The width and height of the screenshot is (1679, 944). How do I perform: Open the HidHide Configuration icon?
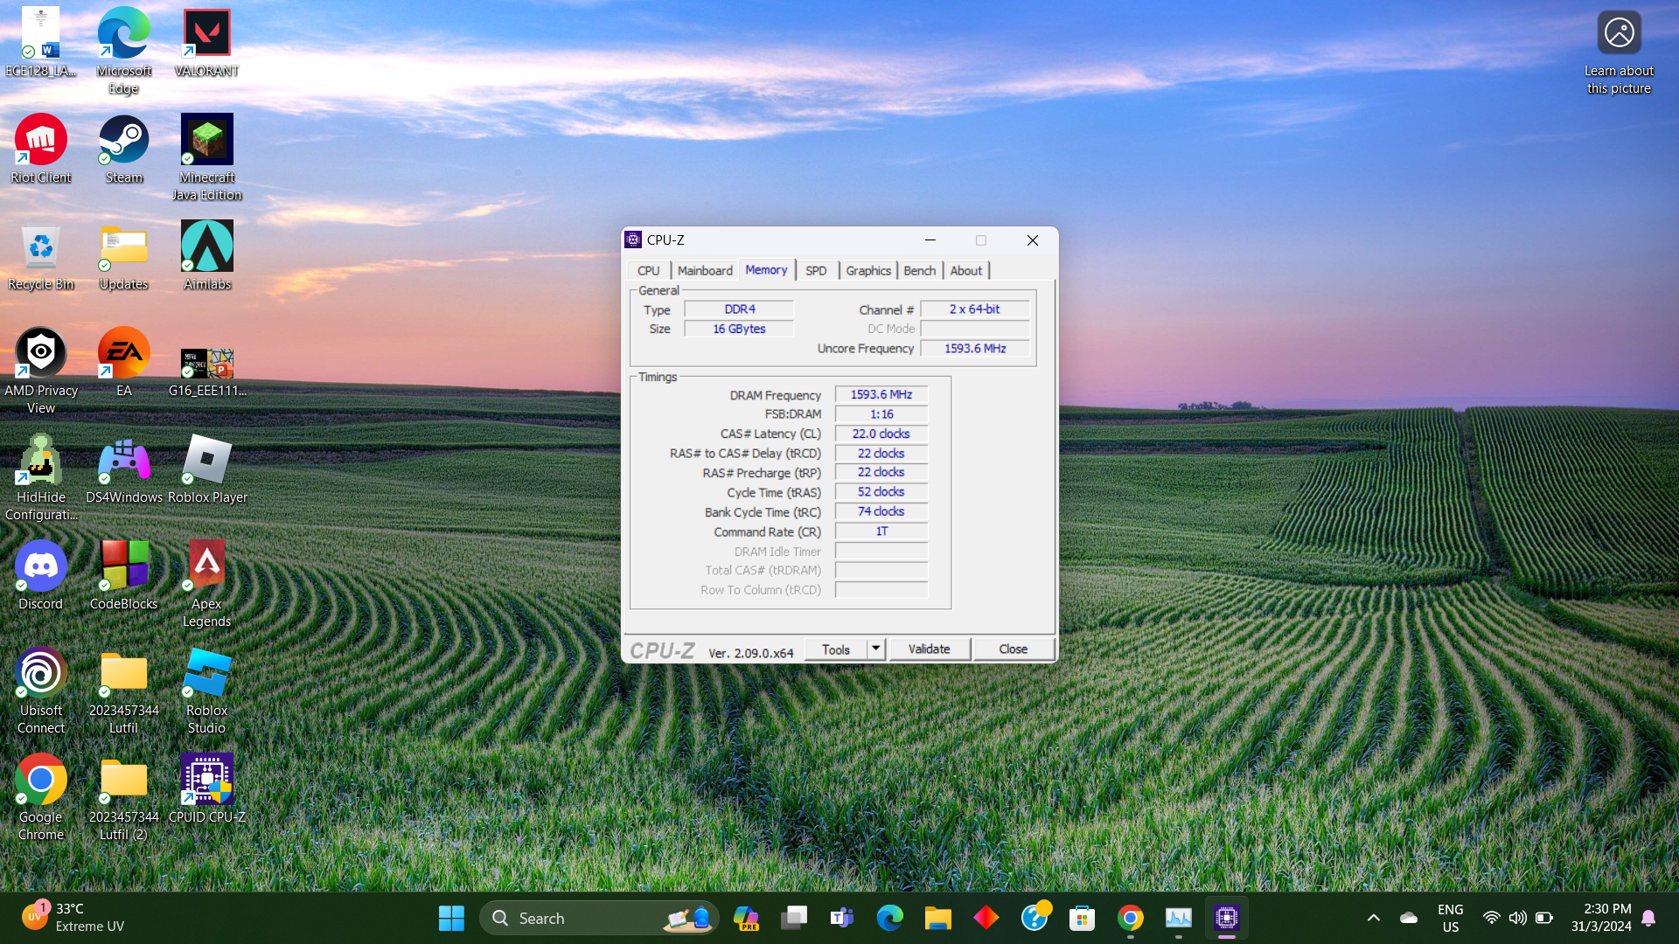pos(41,478)
